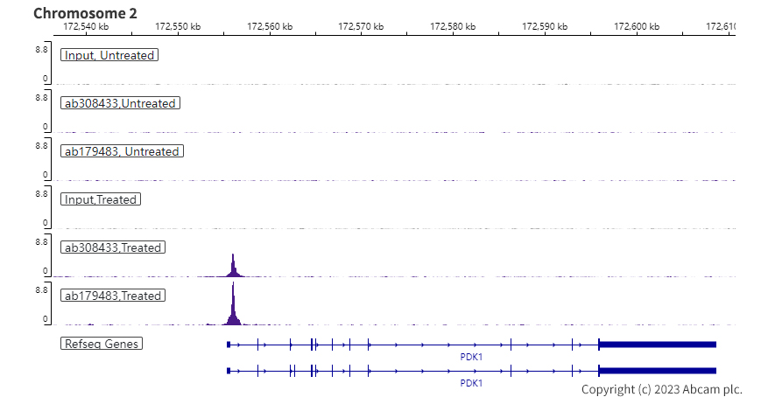
Task: Click the 172,550 kb ruler label
Action: click(x=178, y=26)
